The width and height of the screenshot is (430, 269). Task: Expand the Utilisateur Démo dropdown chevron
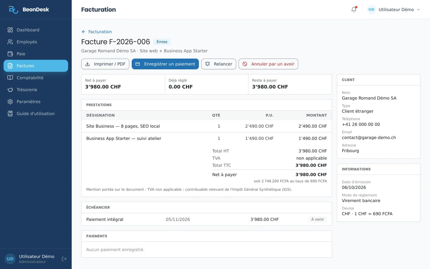(x=418, y=10)
